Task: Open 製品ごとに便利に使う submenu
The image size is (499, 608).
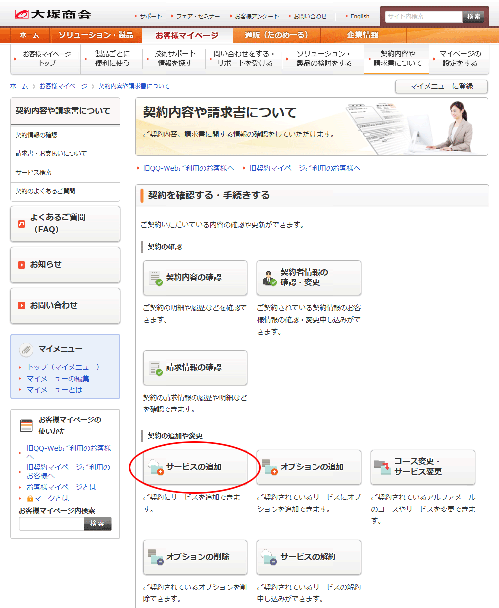Action: point(111,59)
